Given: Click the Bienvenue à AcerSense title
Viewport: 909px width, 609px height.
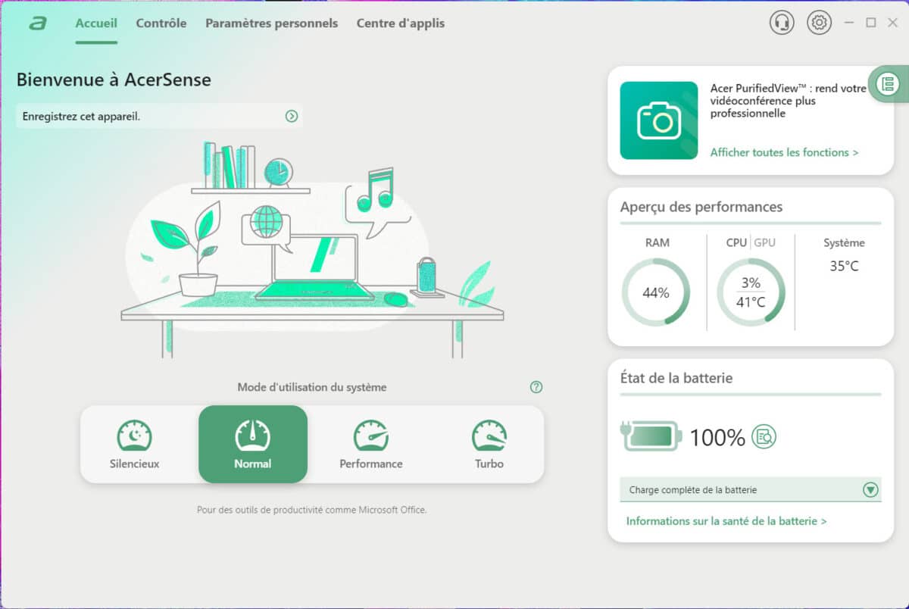Looking at the screenshot, I should pyautogui.click(x=114, y=80).
